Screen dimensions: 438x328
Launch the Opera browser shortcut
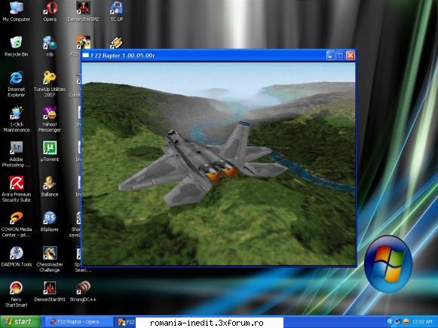click(50, 11)
